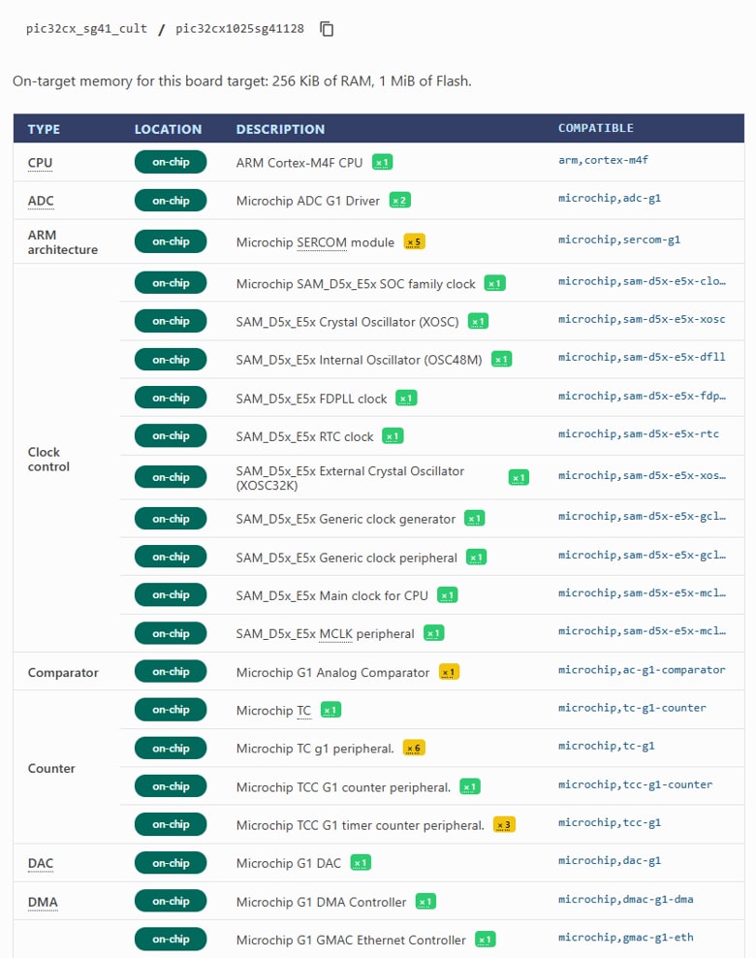Click the x1 badge beside ARM Cortex-M4F CPU
This screenshot has height=958, width=756.
tap(382, 163)
